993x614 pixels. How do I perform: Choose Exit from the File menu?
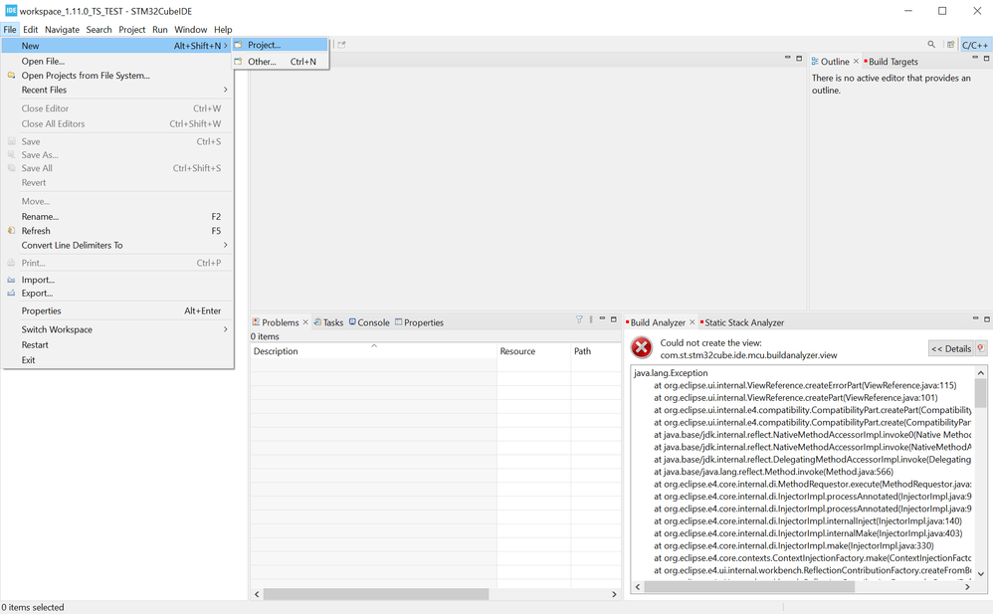click(x=117, y=360)
